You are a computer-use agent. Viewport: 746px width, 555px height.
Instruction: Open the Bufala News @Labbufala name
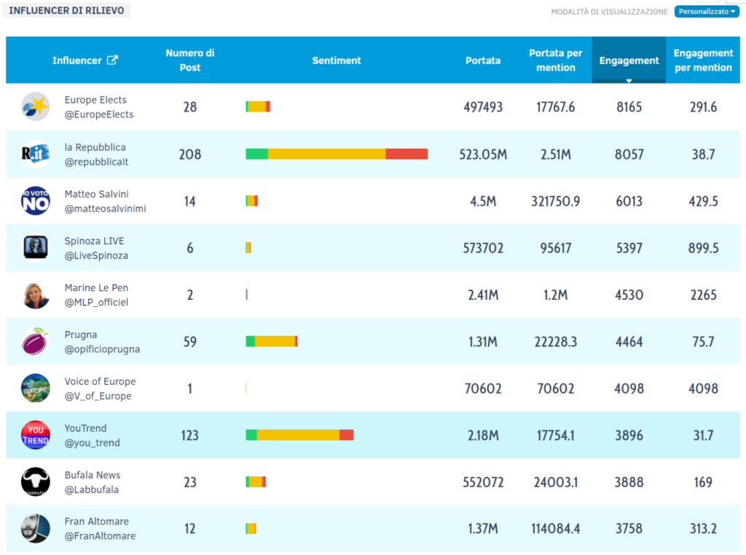coord(93,482)
